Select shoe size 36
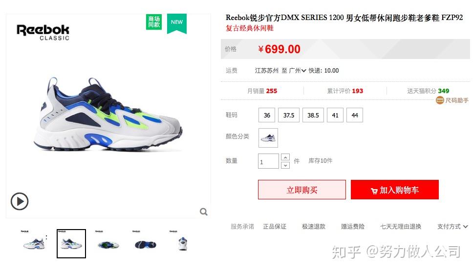The width and height of the screenshot is (473, 271). coord(267,115)
